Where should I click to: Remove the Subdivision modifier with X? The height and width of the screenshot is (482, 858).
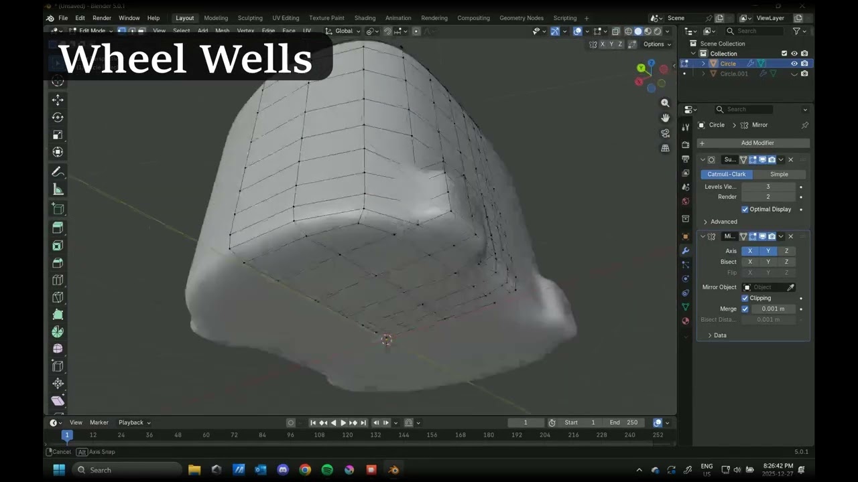(x=791, y=160)
